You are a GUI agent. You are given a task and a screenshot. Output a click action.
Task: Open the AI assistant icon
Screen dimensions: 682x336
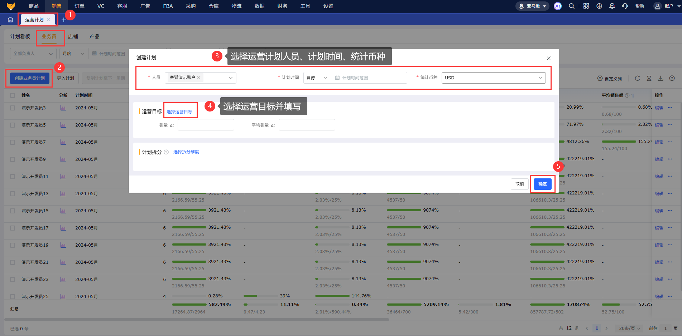[x=557, y=6]
